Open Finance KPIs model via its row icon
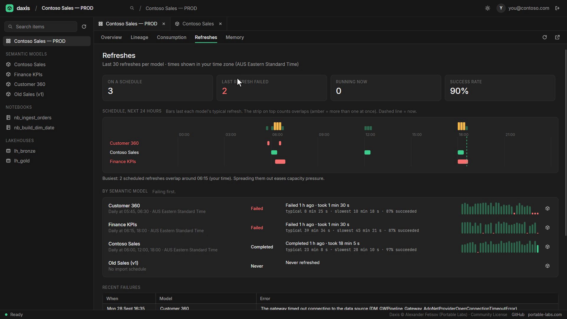Screen dimensions: 567x319 548,228
